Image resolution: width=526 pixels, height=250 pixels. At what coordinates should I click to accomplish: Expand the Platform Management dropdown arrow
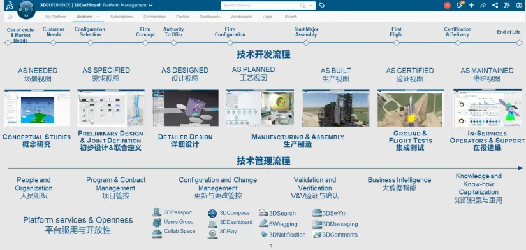pos(150,5)
